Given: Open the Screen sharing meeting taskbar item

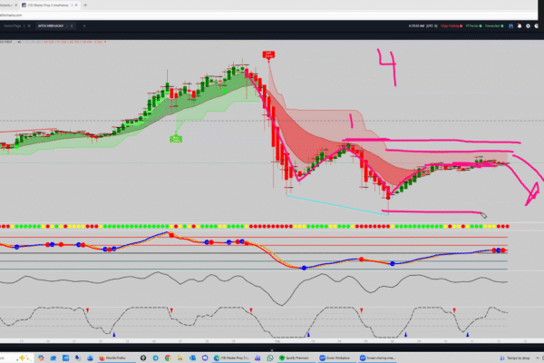Looking at the screenshot, I should [381, 358].
